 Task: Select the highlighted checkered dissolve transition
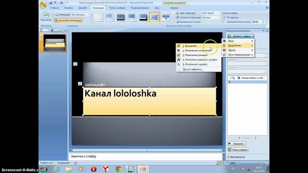[x=154, y=17]
